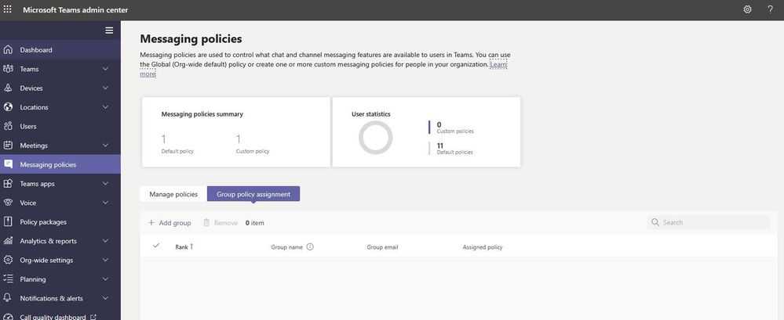
Task: Open the app launcher waffle icon
Action: [x=8, y=9]
